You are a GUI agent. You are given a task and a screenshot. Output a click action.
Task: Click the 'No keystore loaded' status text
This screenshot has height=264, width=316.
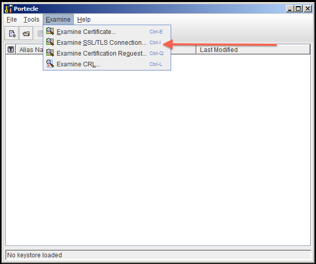coord(35,255)
